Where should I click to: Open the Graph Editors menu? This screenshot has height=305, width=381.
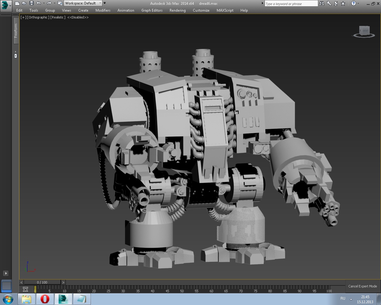pyautogui.click(x=152, y=10)
